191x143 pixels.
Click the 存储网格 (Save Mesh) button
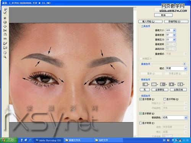click(176, 22)
